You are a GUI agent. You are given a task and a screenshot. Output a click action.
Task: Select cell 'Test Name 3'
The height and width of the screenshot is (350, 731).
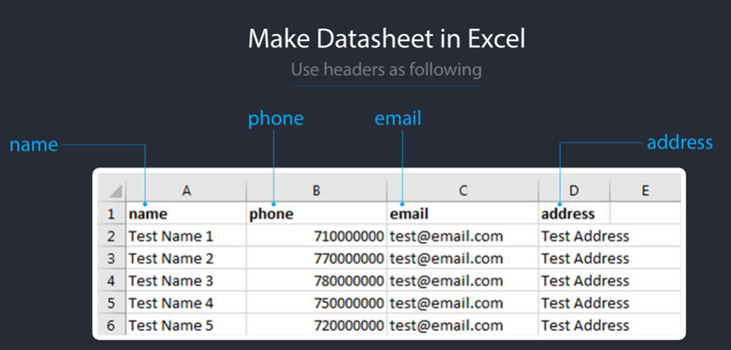pos(186,281)
